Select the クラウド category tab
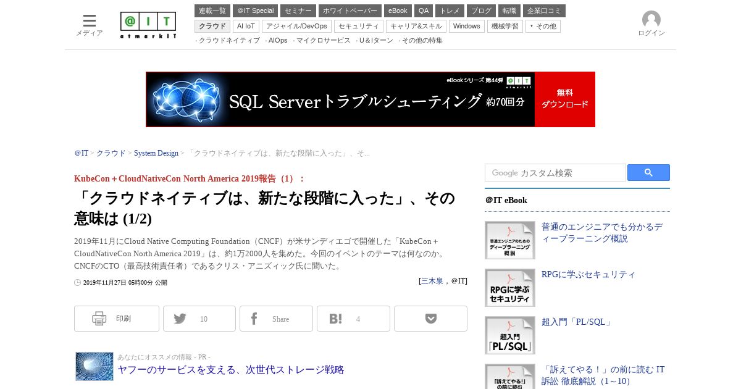The image size is (741, 389). pos(212,26)
